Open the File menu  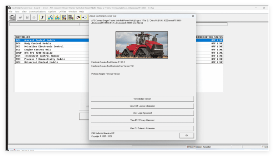coord(11,12)
